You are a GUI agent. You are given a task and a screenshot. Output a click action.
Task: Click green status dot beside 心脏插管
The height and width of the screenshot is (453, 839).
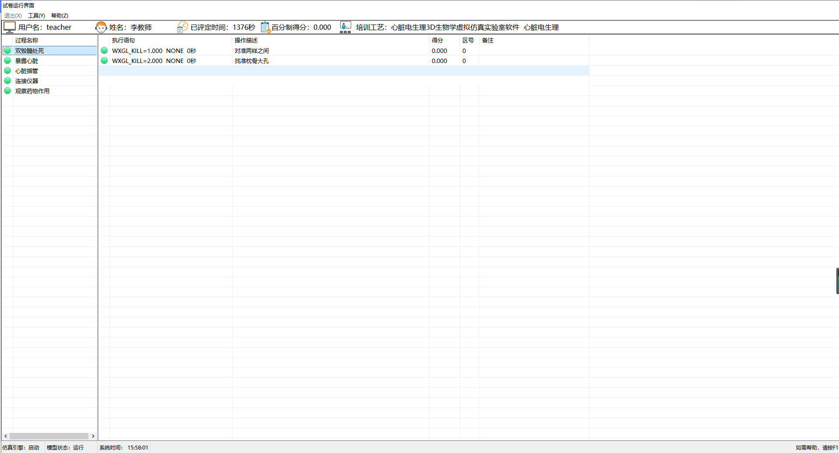pos(7,70)
